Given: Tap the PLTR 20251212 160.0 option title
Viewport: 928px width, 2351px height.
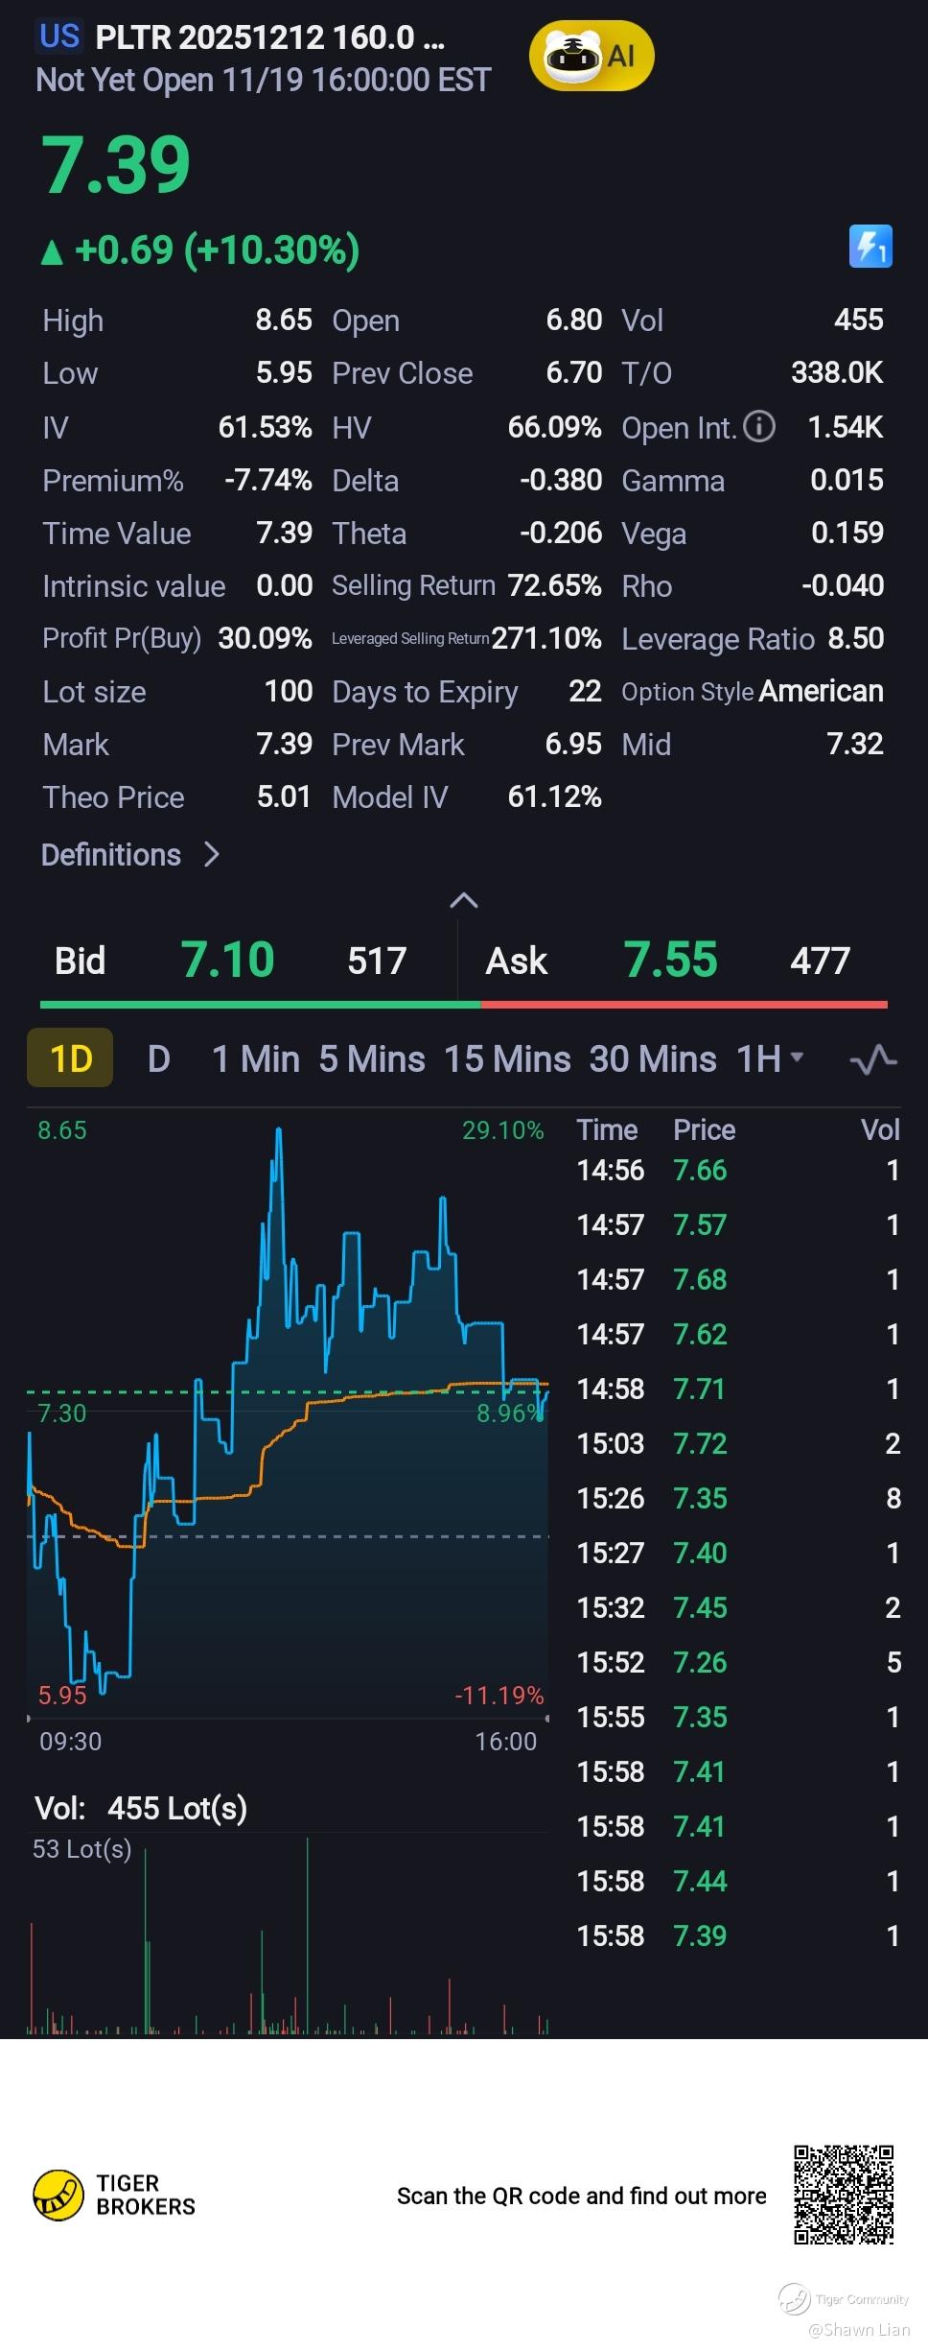Looking at the screenshot, I should click(270, 37).
